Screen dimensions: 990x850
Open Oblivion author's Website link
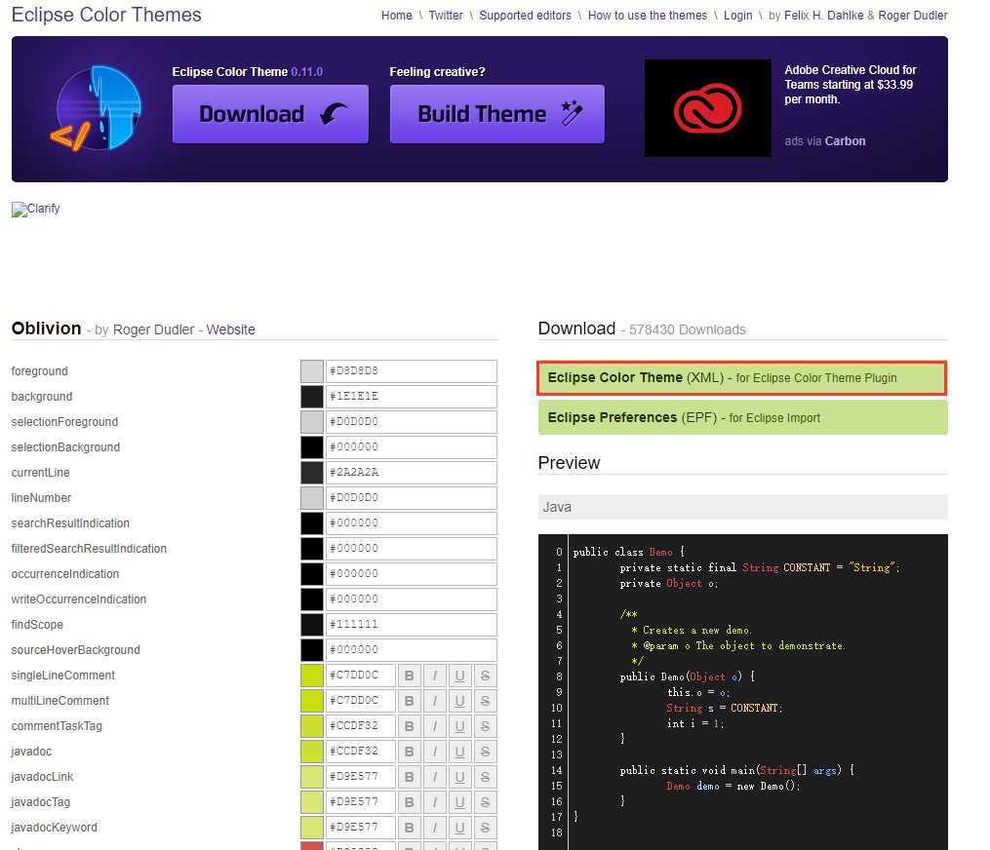pos(230,329)
